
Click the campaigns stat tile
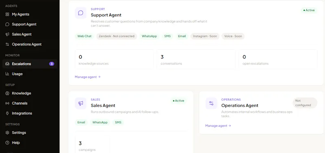point(93,144)
